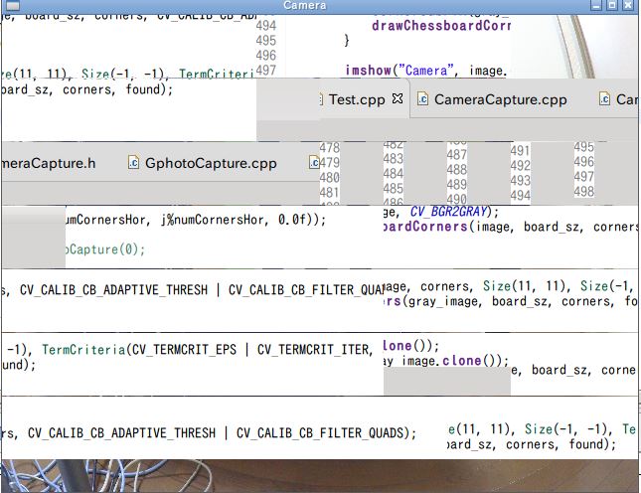Open the GphotoCapture.cpp tab

tap(211, 163)
